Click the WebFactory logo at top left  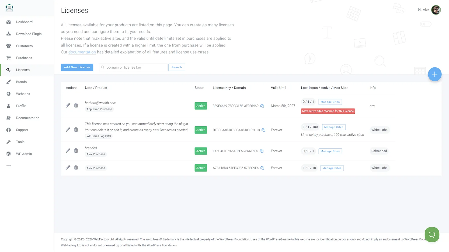pos(9,8)
